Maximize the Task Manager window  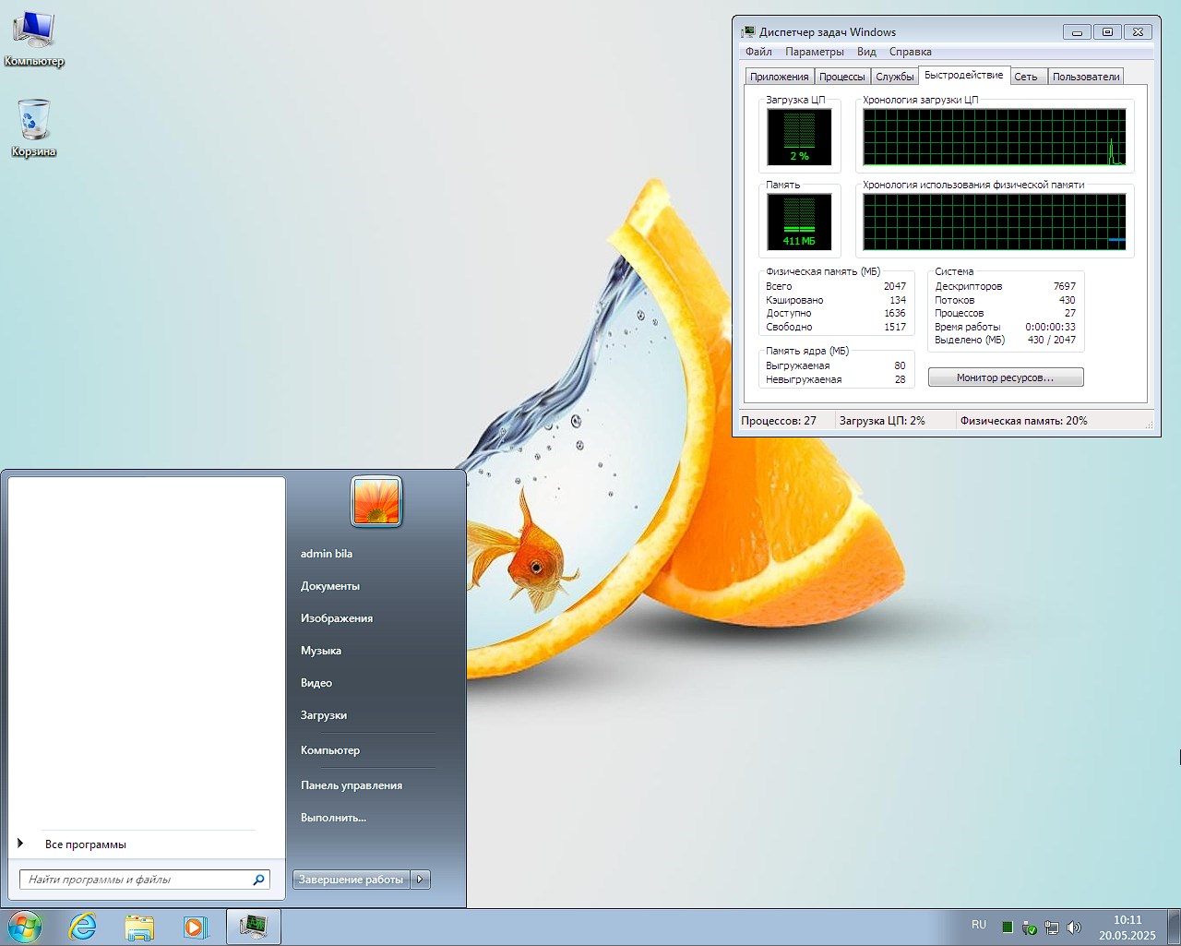tap(1107, 31)
